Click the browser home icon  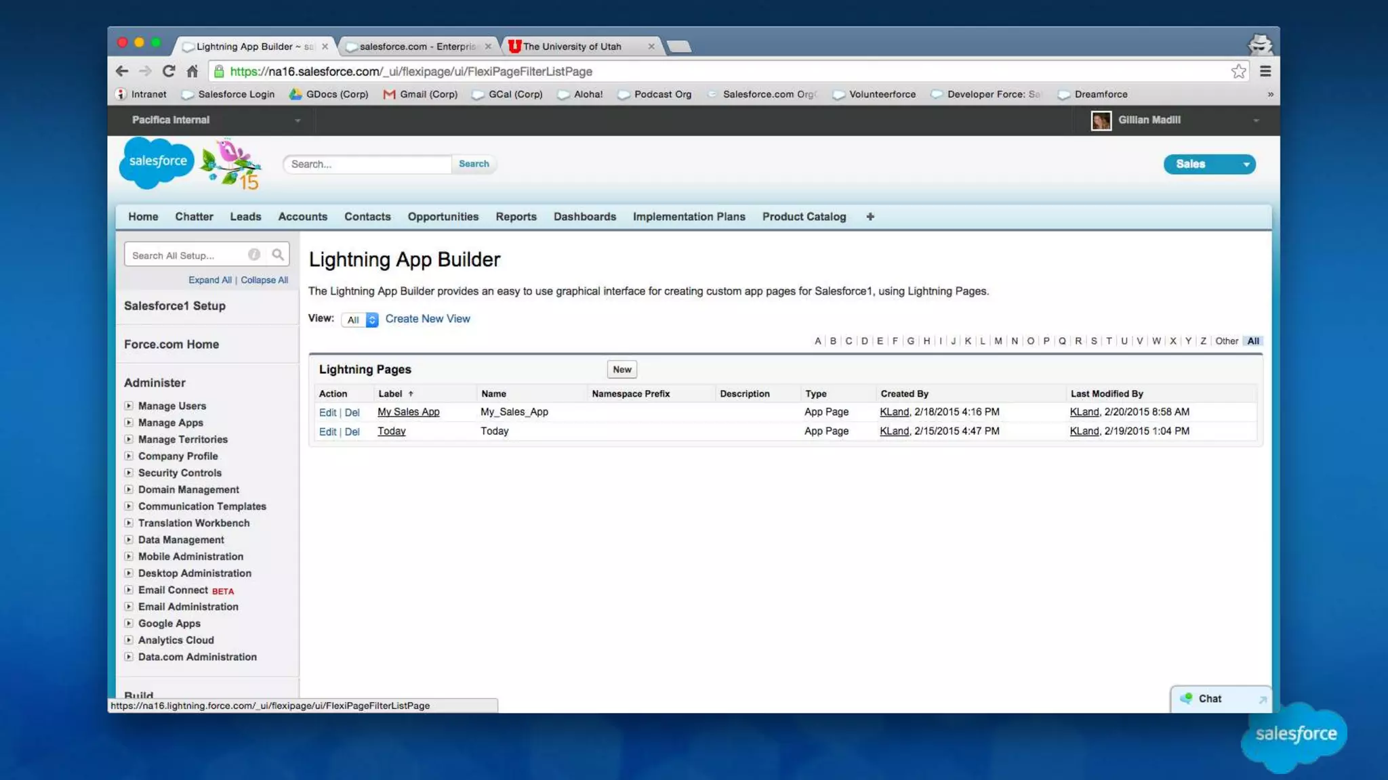[x=192, y=71]
